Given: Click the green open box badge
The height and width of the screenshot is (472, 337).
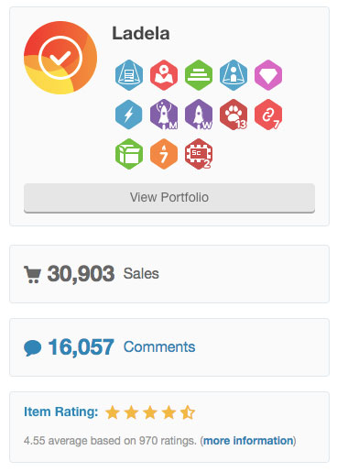Looking at the screenshot, I should point(129,154).
